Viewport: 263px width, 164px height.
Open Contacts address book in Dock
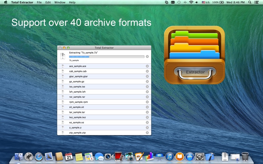tap(59, 157)
